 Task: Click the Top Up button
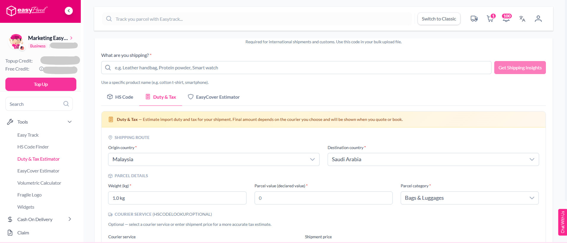pyautogui.click(x=41, y=84)
